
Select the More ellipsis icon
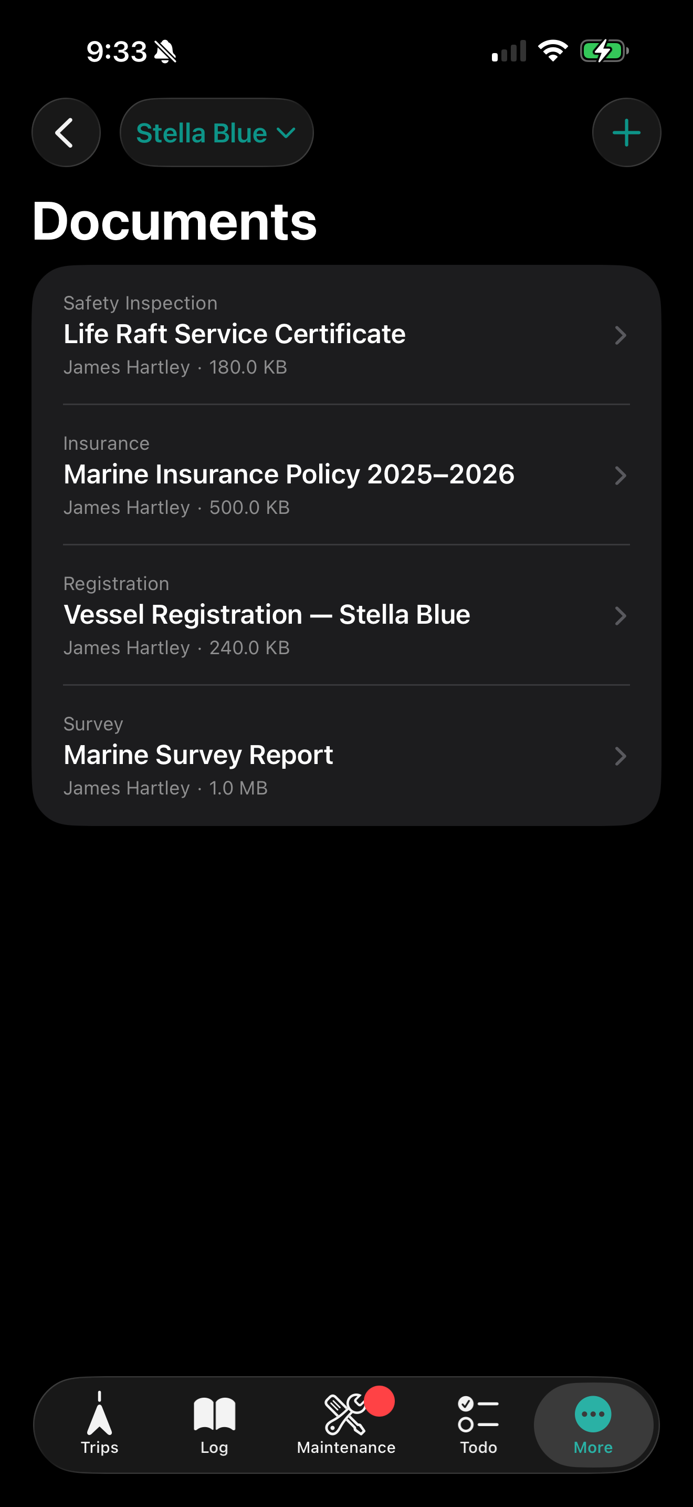[593, 1414]
